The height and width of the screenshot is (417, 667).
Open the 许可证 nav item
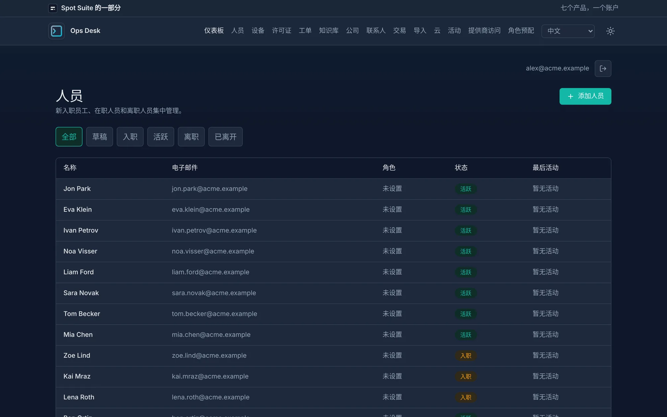[281, 31]
